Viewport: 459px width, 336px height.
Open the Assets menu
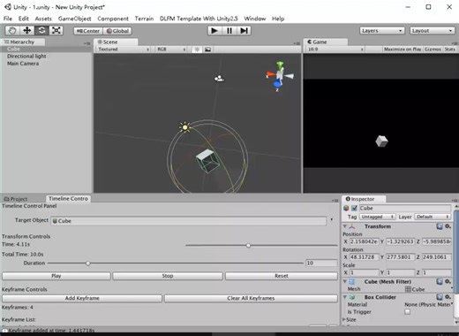(43, 19)
